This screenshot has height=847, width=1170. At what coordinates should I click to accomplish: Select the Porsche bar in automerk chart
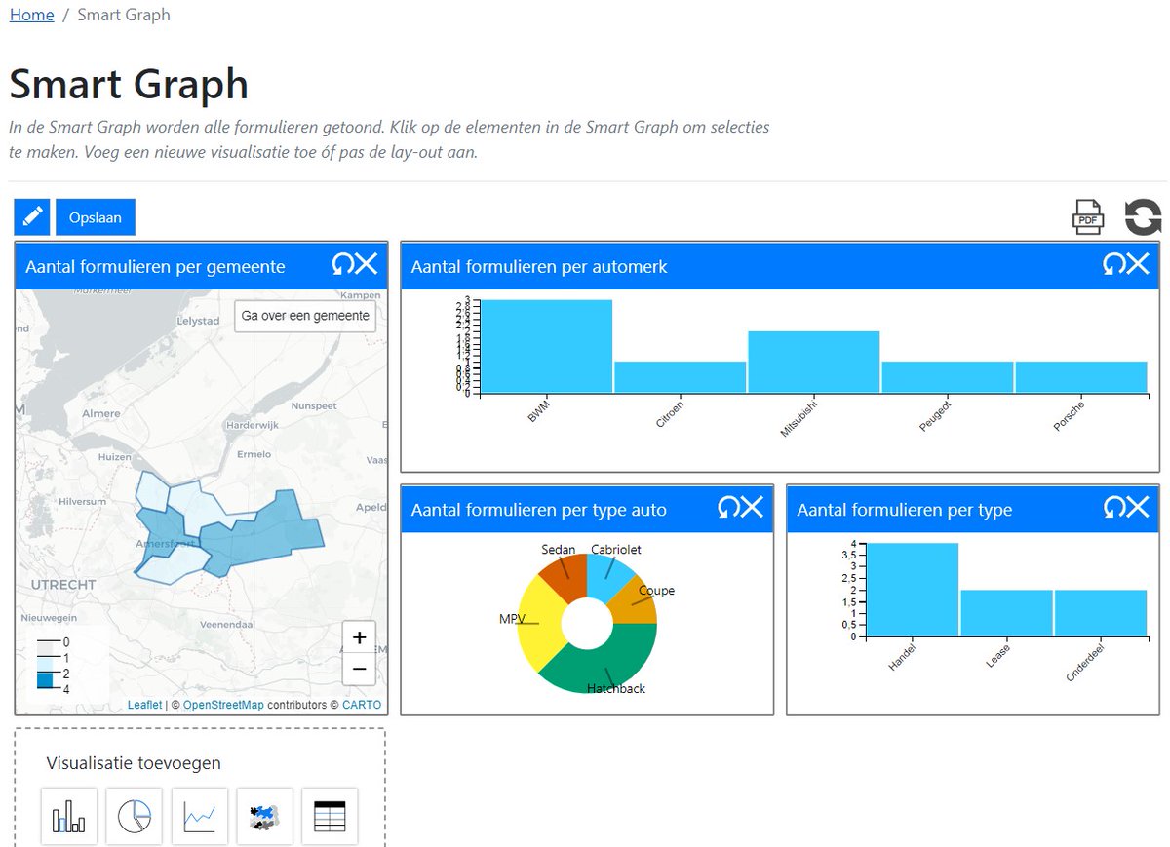(x=1081, y=377)
